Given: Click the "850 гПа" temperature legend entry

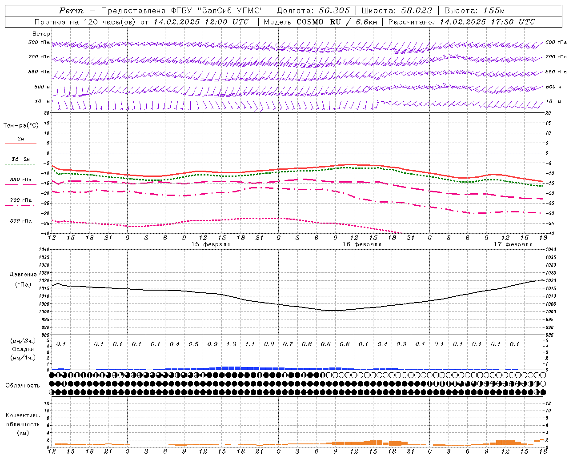Looking at the screenshot, I should point(21,180).
